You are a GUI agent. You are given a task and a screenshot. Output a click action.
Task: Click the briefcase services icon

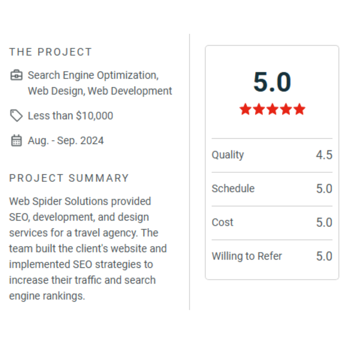coord(16,75)
